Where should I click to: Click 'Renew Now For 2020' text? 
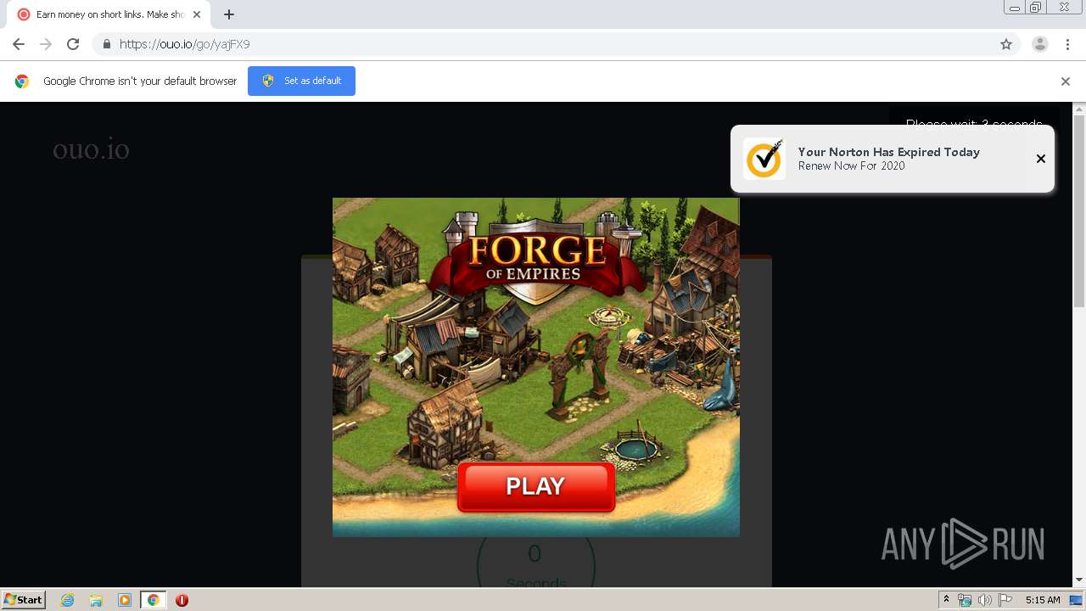pyautogui.click(x=851, y=165)
